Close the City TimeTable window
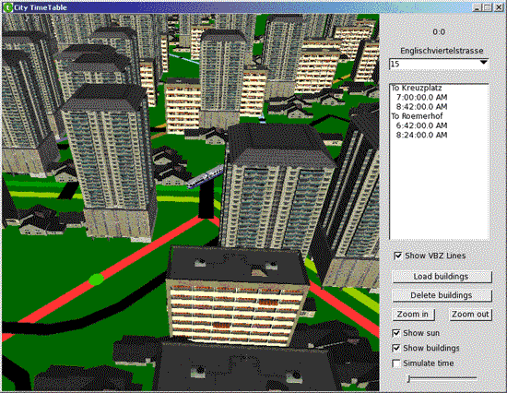Screen dimensions: 507x393 [499, 7]
